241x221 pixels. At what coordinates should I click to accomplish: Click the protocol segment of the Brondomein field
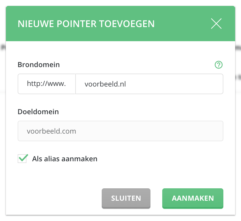pos(46,84)
